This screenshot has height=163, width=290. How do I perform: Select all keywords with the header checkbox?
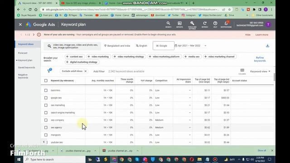click(46, 81)
